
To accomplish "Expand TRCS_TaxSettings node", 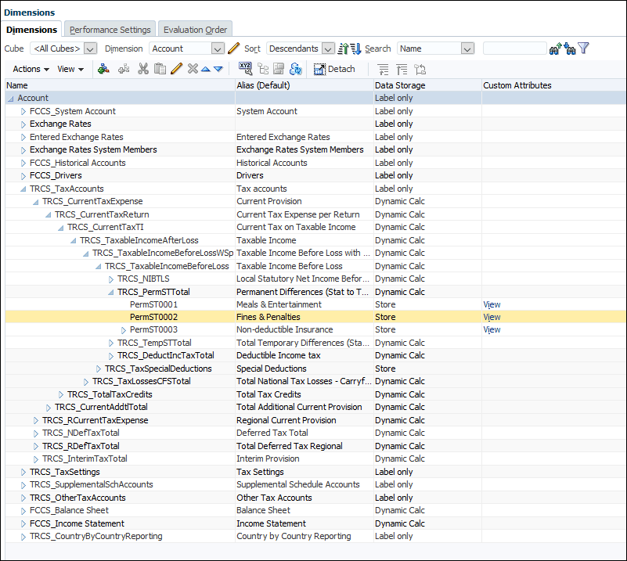I will pyautogui.click(x=23, y=473).
